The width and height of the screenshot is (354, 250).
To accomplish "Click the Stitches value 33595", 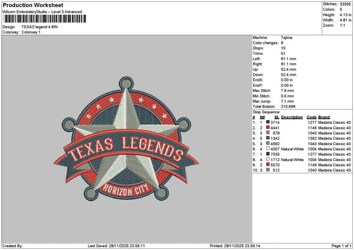I will [345, 4].
